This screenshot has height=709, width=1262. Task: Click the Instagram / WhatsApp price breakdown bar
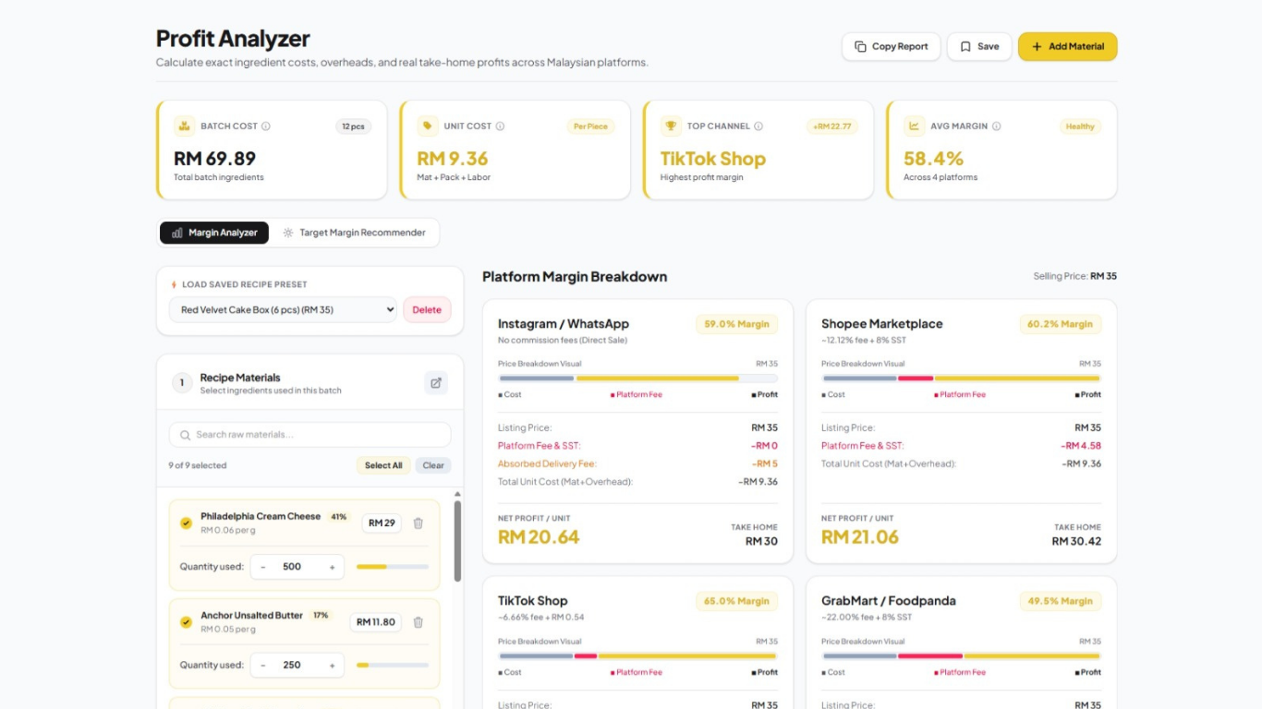[x=637, y=379]
